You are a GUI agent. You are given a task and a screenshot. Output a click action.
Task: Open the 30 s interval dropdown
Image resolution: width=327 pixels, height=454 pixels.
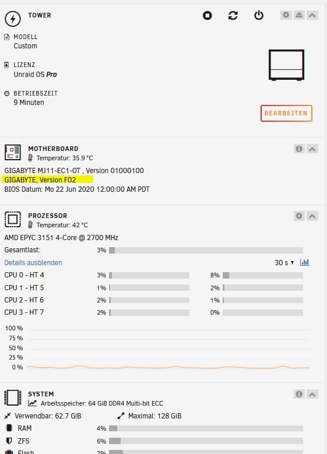point(284,263)
